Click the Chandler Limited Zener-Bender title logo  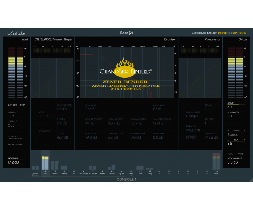pos(219,33)
